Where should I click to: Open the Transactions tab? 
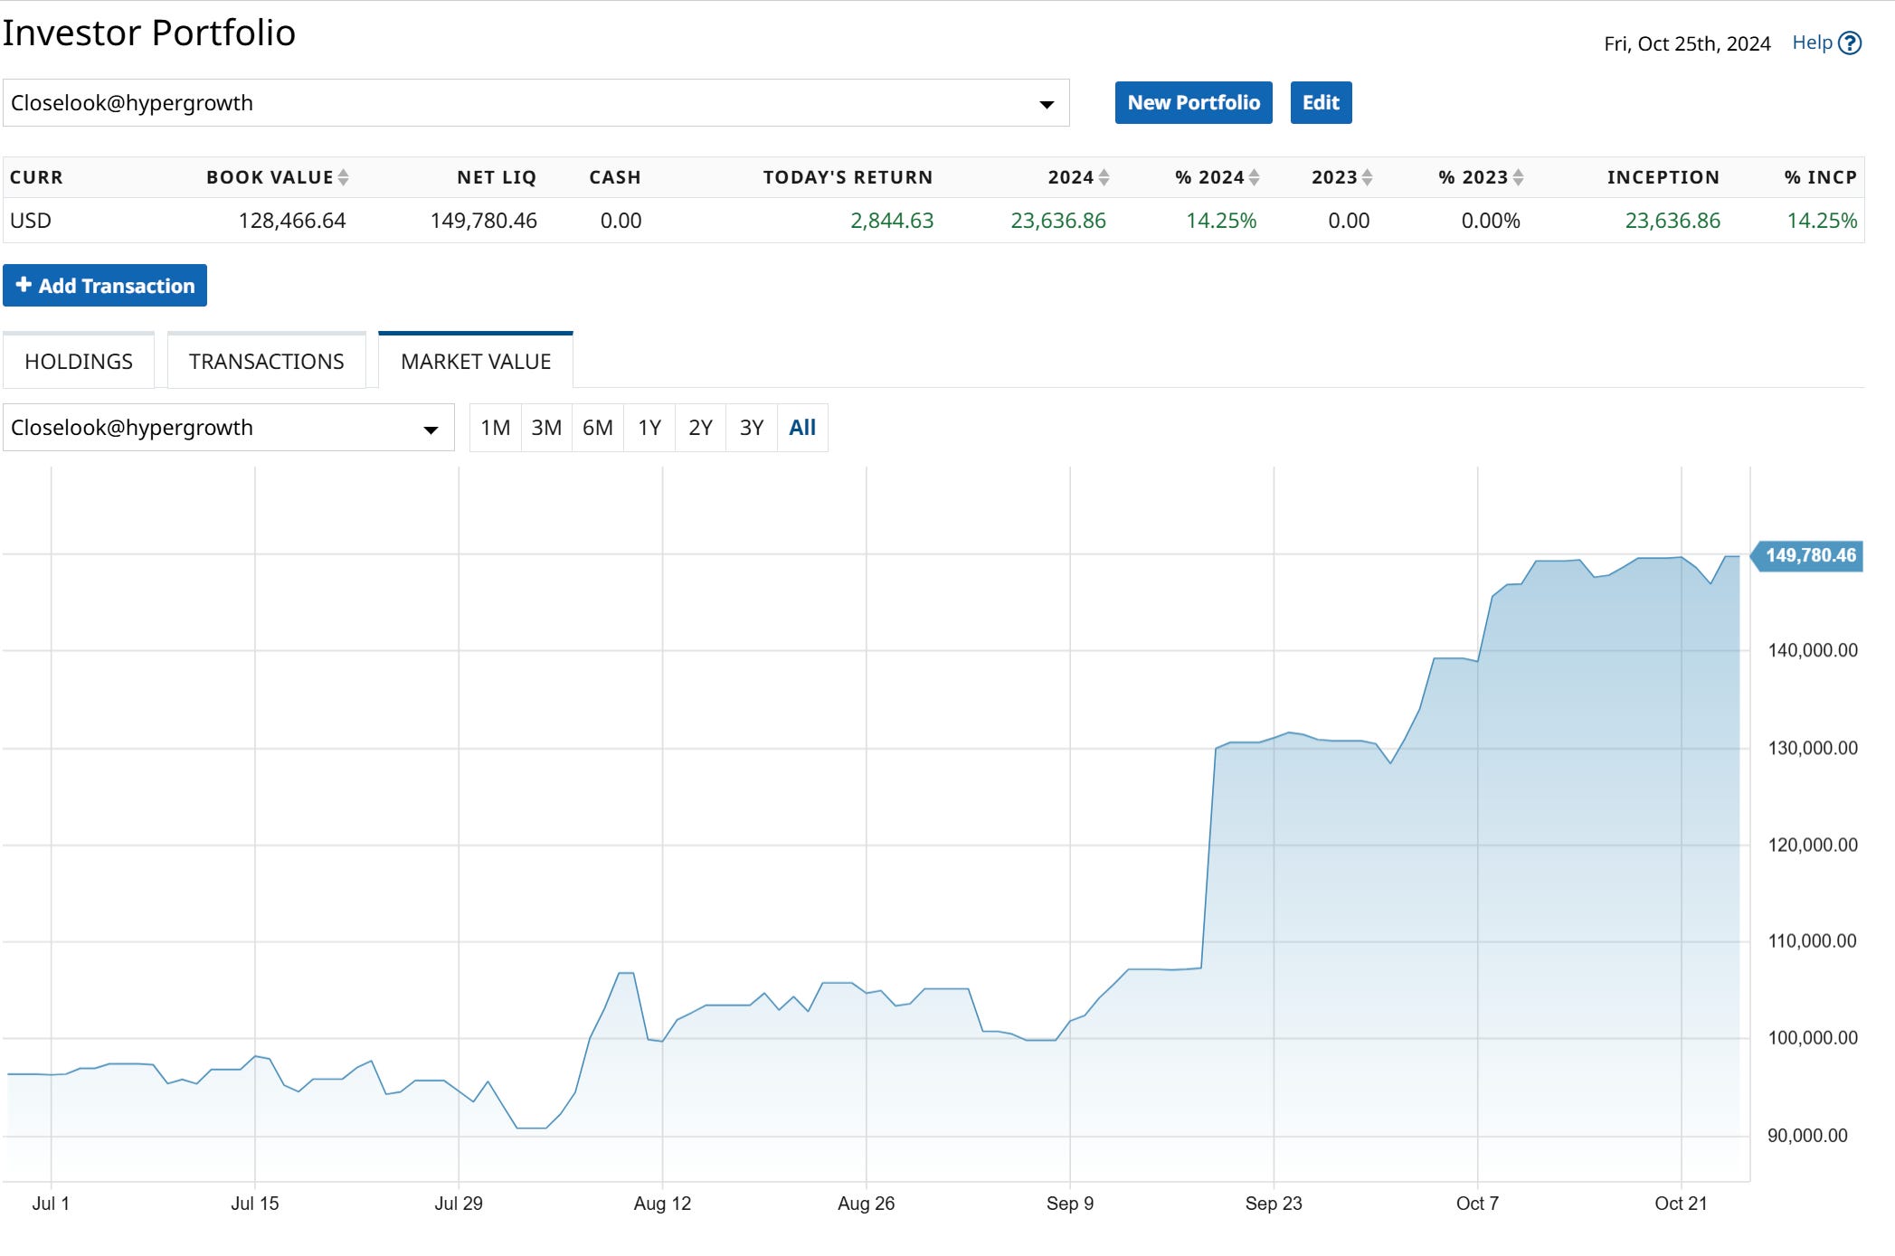pos(267,362)
